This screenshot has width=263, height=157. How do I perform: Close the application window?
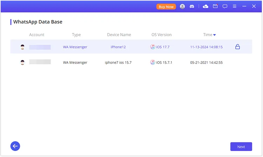coord(254,6)
